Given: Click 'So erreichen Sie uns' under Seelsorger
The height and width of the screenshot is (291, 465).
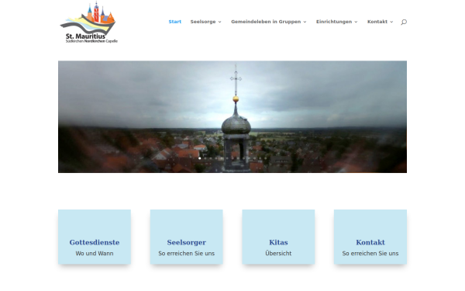Looking at the screenshot, I should pyautogui.click(x=186, y=253).
